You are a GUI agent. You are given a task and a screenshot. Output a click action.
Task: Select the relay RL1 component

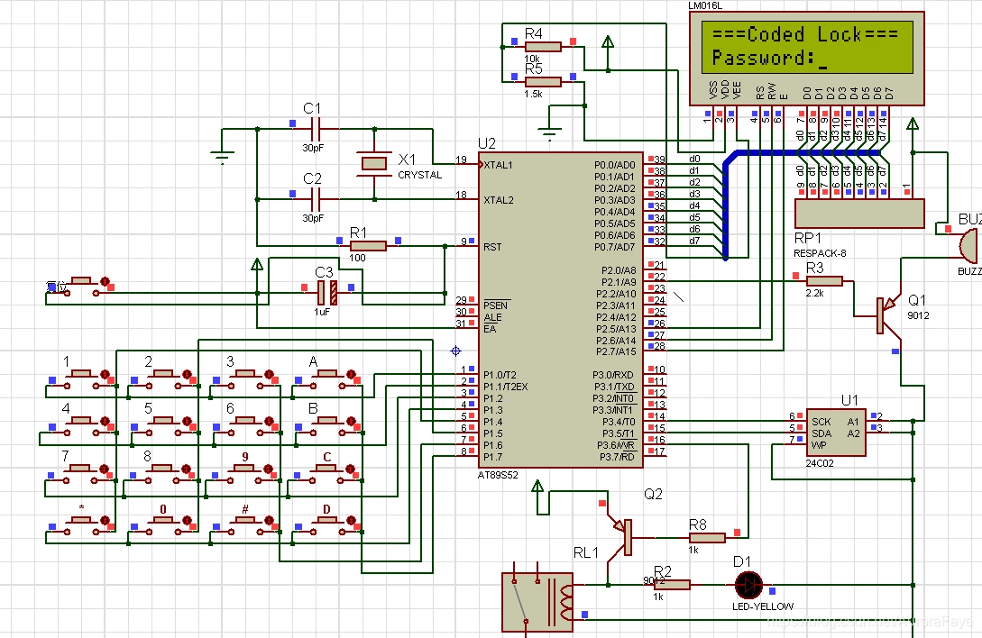point(537,602)
